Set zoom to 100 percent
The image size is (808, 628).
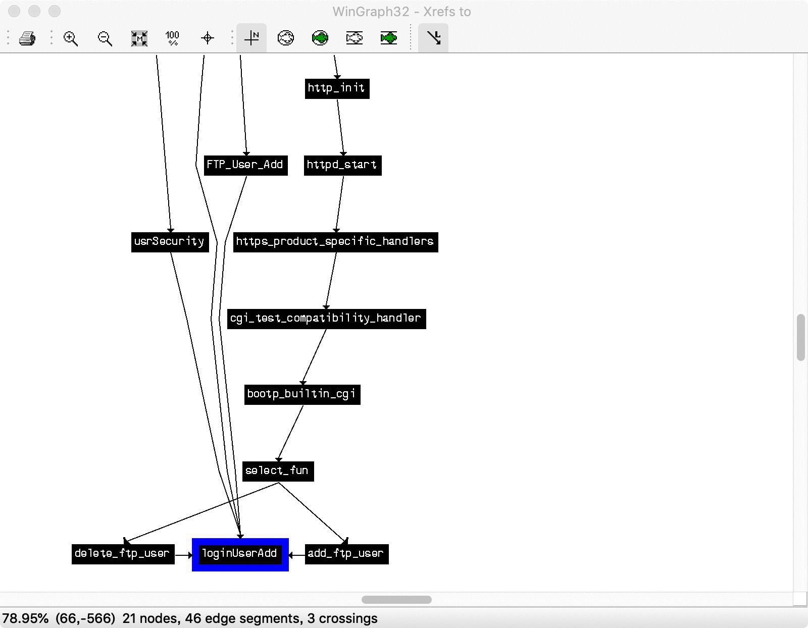pyautogui.click(x=172, y=38)
